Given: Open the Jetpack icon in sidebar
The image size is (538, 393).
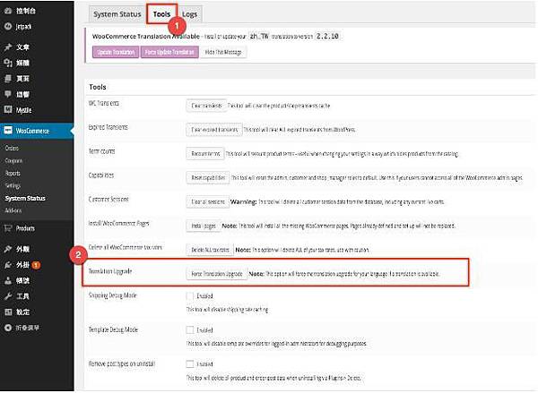Looking at the screenshot, I should (x=8, y=26).
